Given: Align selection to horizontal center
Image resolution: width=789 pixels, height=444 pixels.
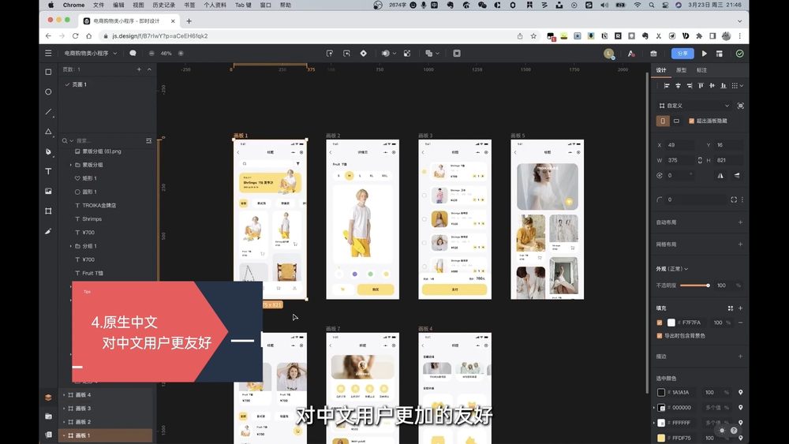Looking at the screenshot, I should [x=678, y=85].
